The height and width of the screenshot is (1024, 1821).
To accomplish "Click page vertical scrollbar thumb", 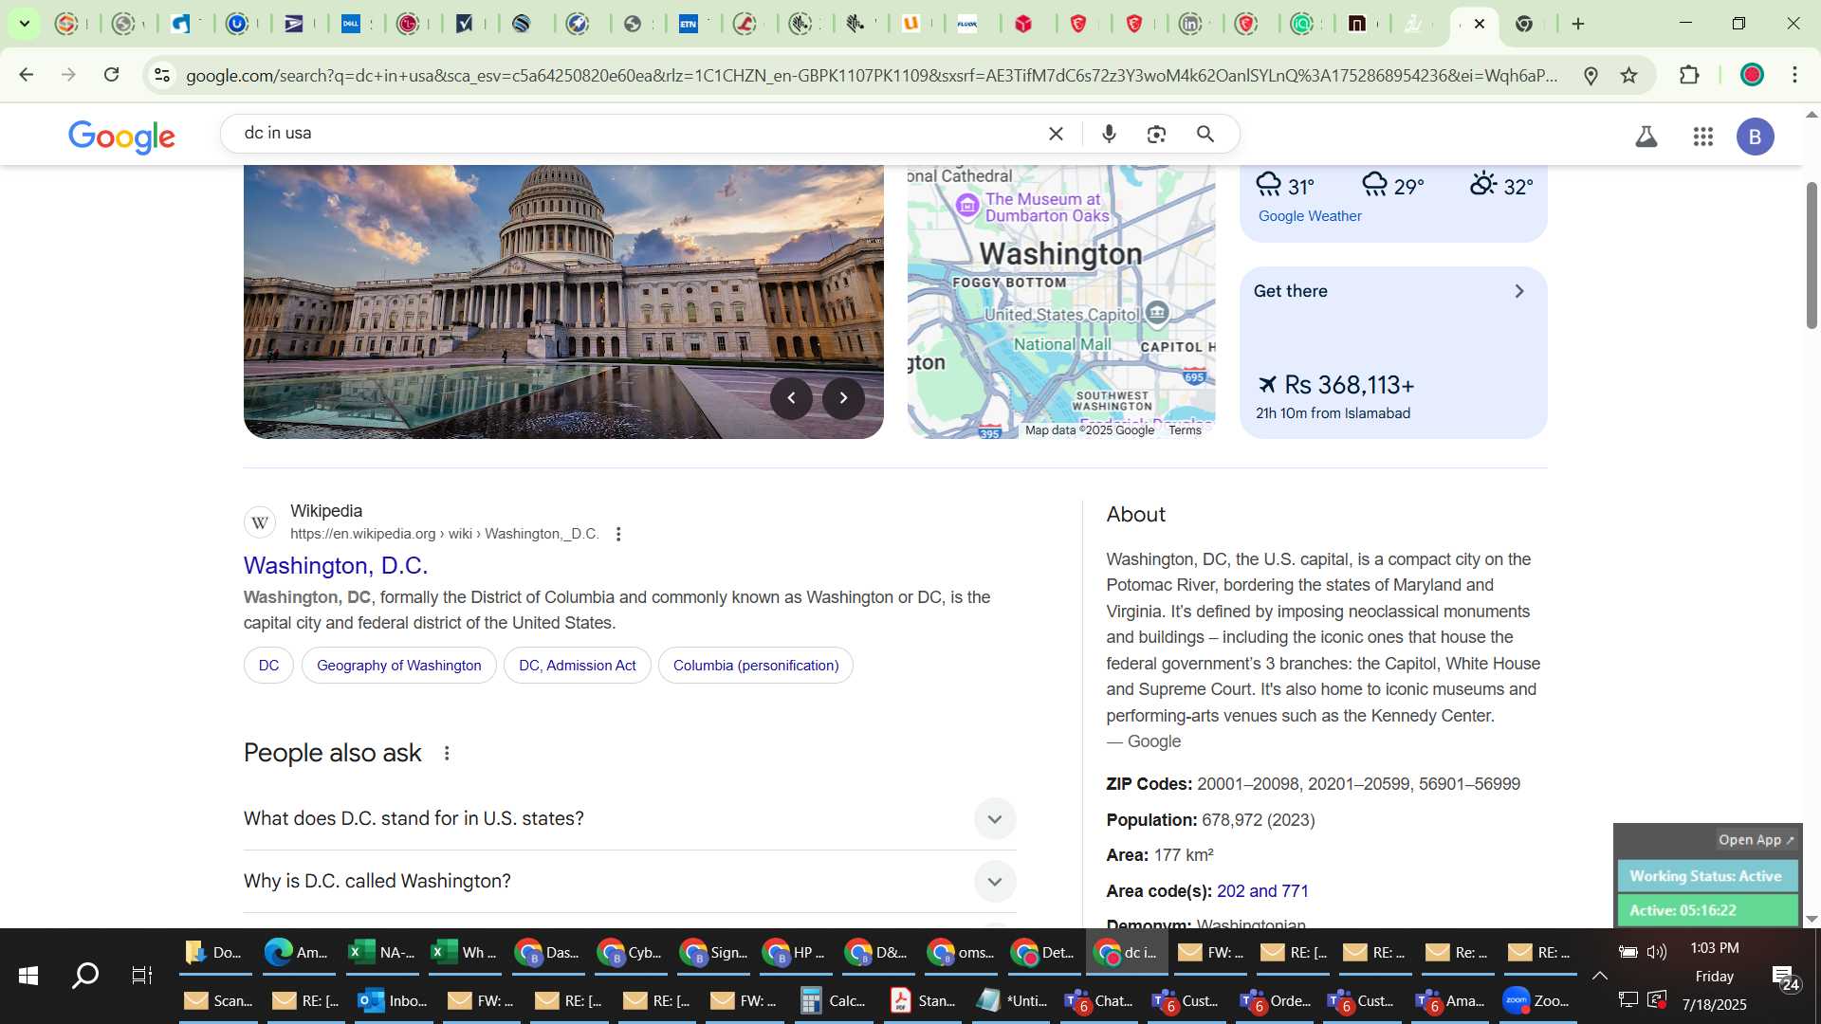I will tap(1812, 256).
